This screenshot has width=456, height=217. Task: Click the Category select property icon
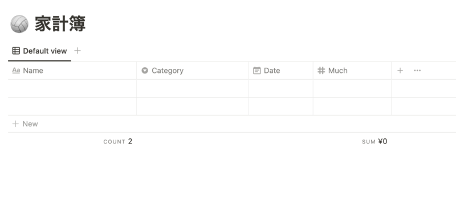point(145,71)
